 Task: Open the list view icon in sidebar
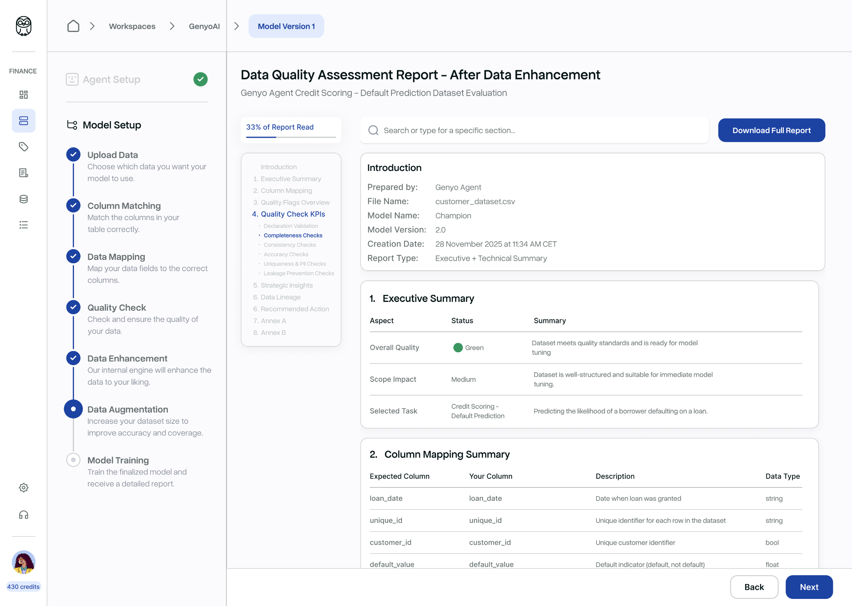[24, 225]
